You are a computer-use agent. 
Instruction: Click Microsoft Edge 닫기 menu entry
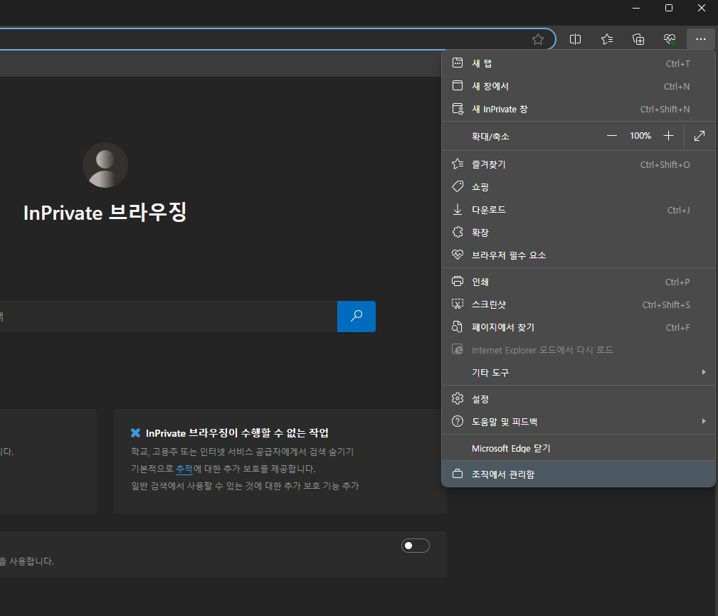(x=578, y=449)
